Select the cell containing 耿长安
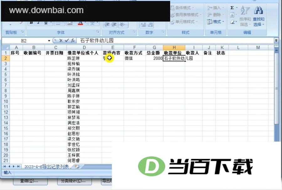This screenshot has height=190, width=282. click(84, 101)
